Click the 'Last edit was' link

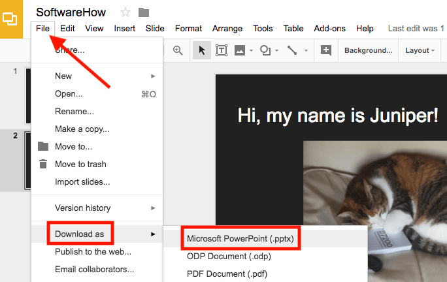[416, 29]
